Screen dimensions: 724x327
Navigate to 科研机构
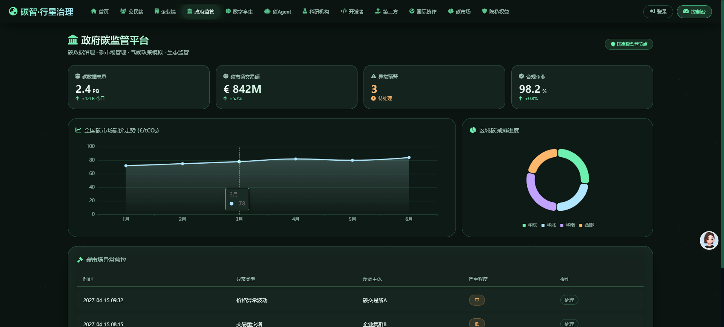[316, 12]
